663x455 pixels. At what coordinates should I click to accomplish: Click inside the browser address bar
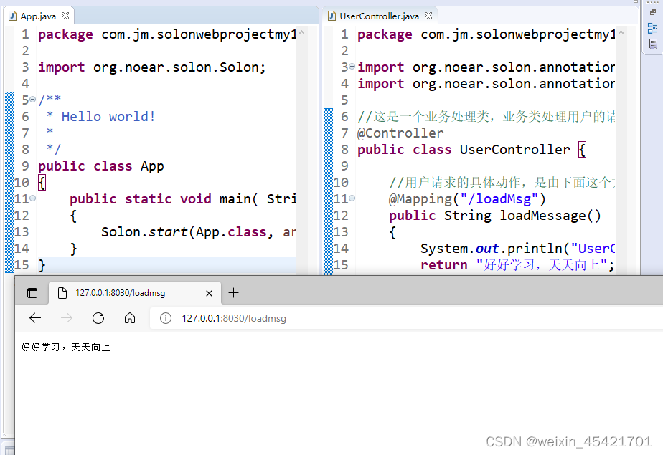pos(287,318)
